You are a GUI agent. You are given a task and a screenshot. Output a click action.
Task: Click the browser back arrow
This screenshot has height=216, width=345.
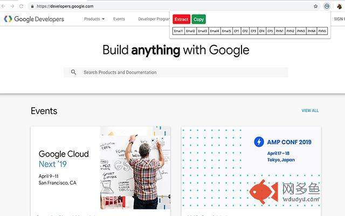[x=4, y=6]
